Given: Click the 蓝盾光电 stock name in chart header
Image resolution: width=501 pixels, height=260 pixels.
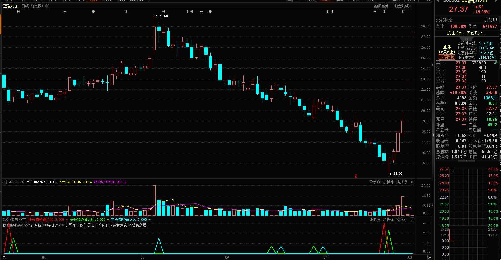Looking at the screenshot, I should (10, 6).
